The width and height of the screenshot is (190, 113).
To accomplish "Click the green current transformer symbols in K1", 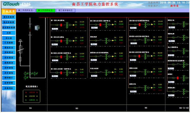I will click(31, 75).
